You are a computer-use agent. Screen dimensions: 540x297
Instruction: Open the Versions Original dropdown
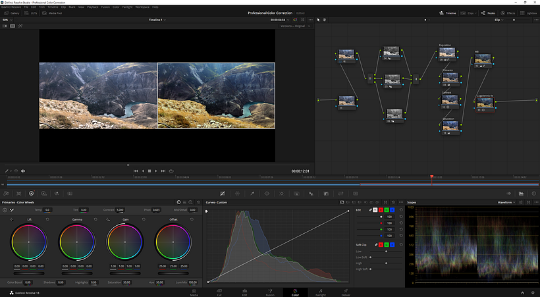click(x=295, y=26)
